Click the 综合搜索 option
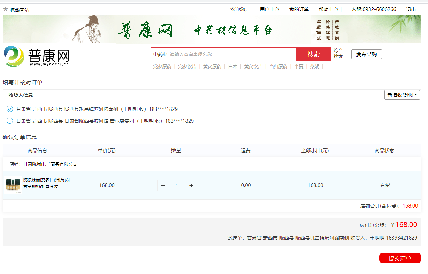The width and height of the screenshot is (428, 274). (x=338, y=54)
